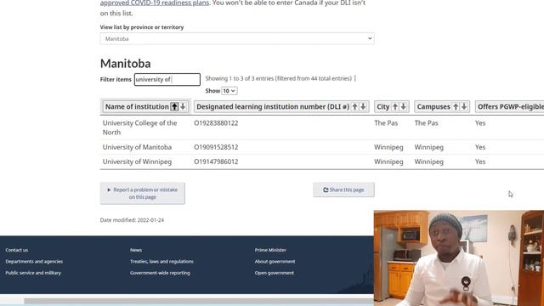
Task: Click the Manitoba heading
Action: [125, 64]
